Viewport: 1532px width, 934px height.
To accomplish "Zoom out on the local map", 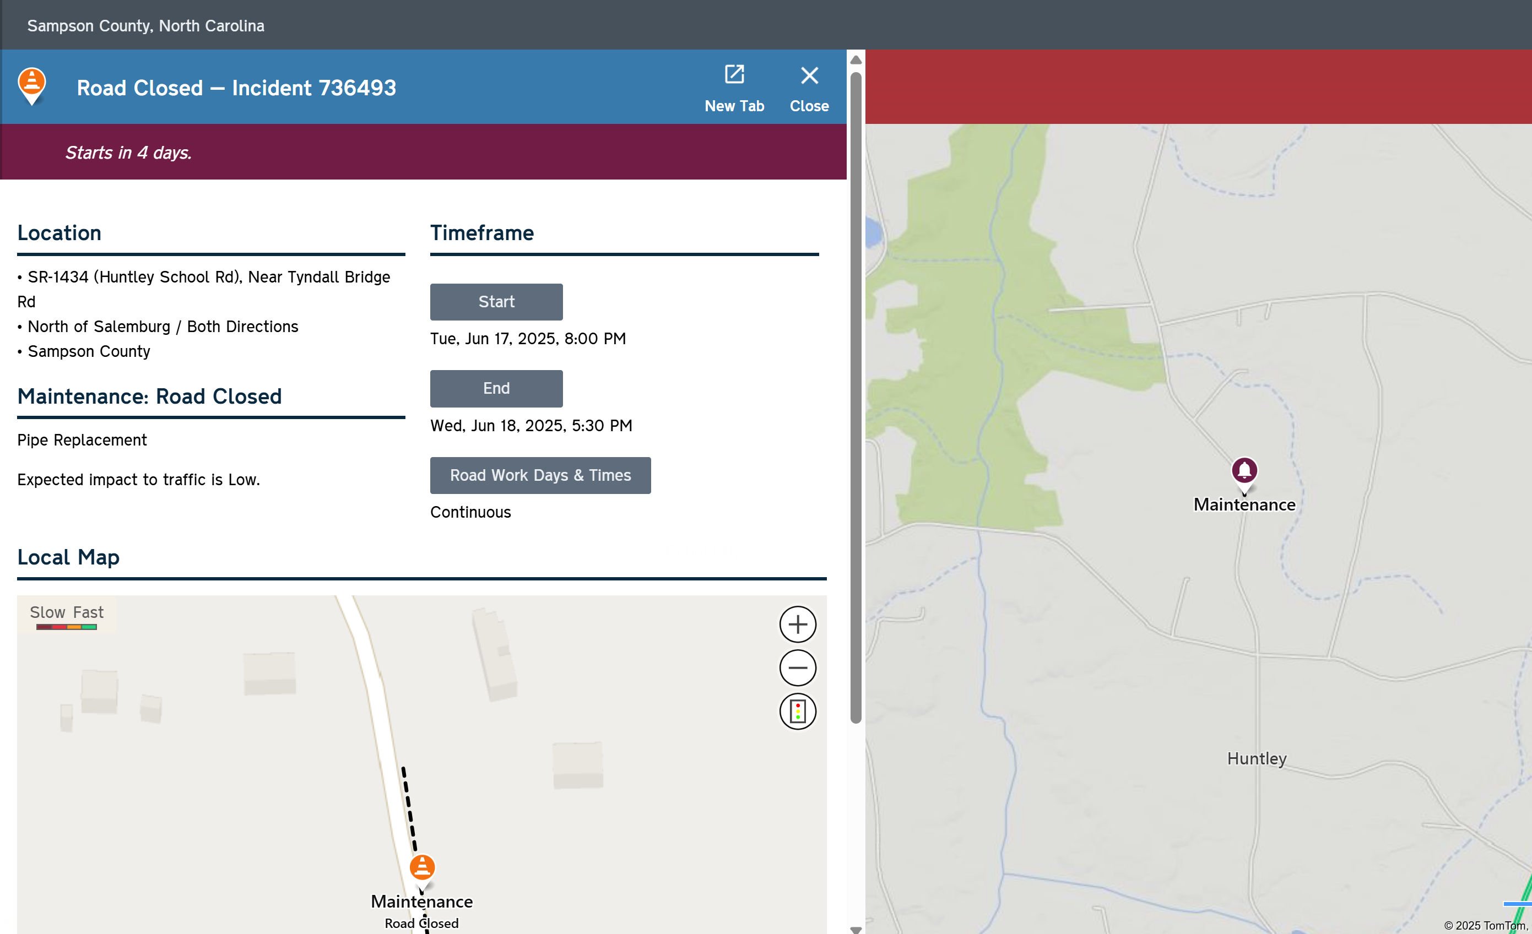I will pos(797,667).
